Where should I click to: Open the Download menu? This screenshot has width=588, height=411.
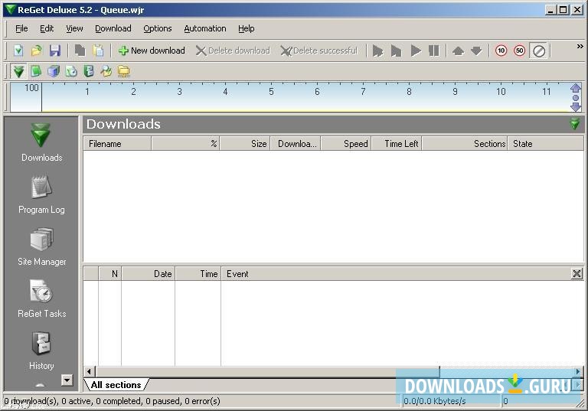(113, 28)
